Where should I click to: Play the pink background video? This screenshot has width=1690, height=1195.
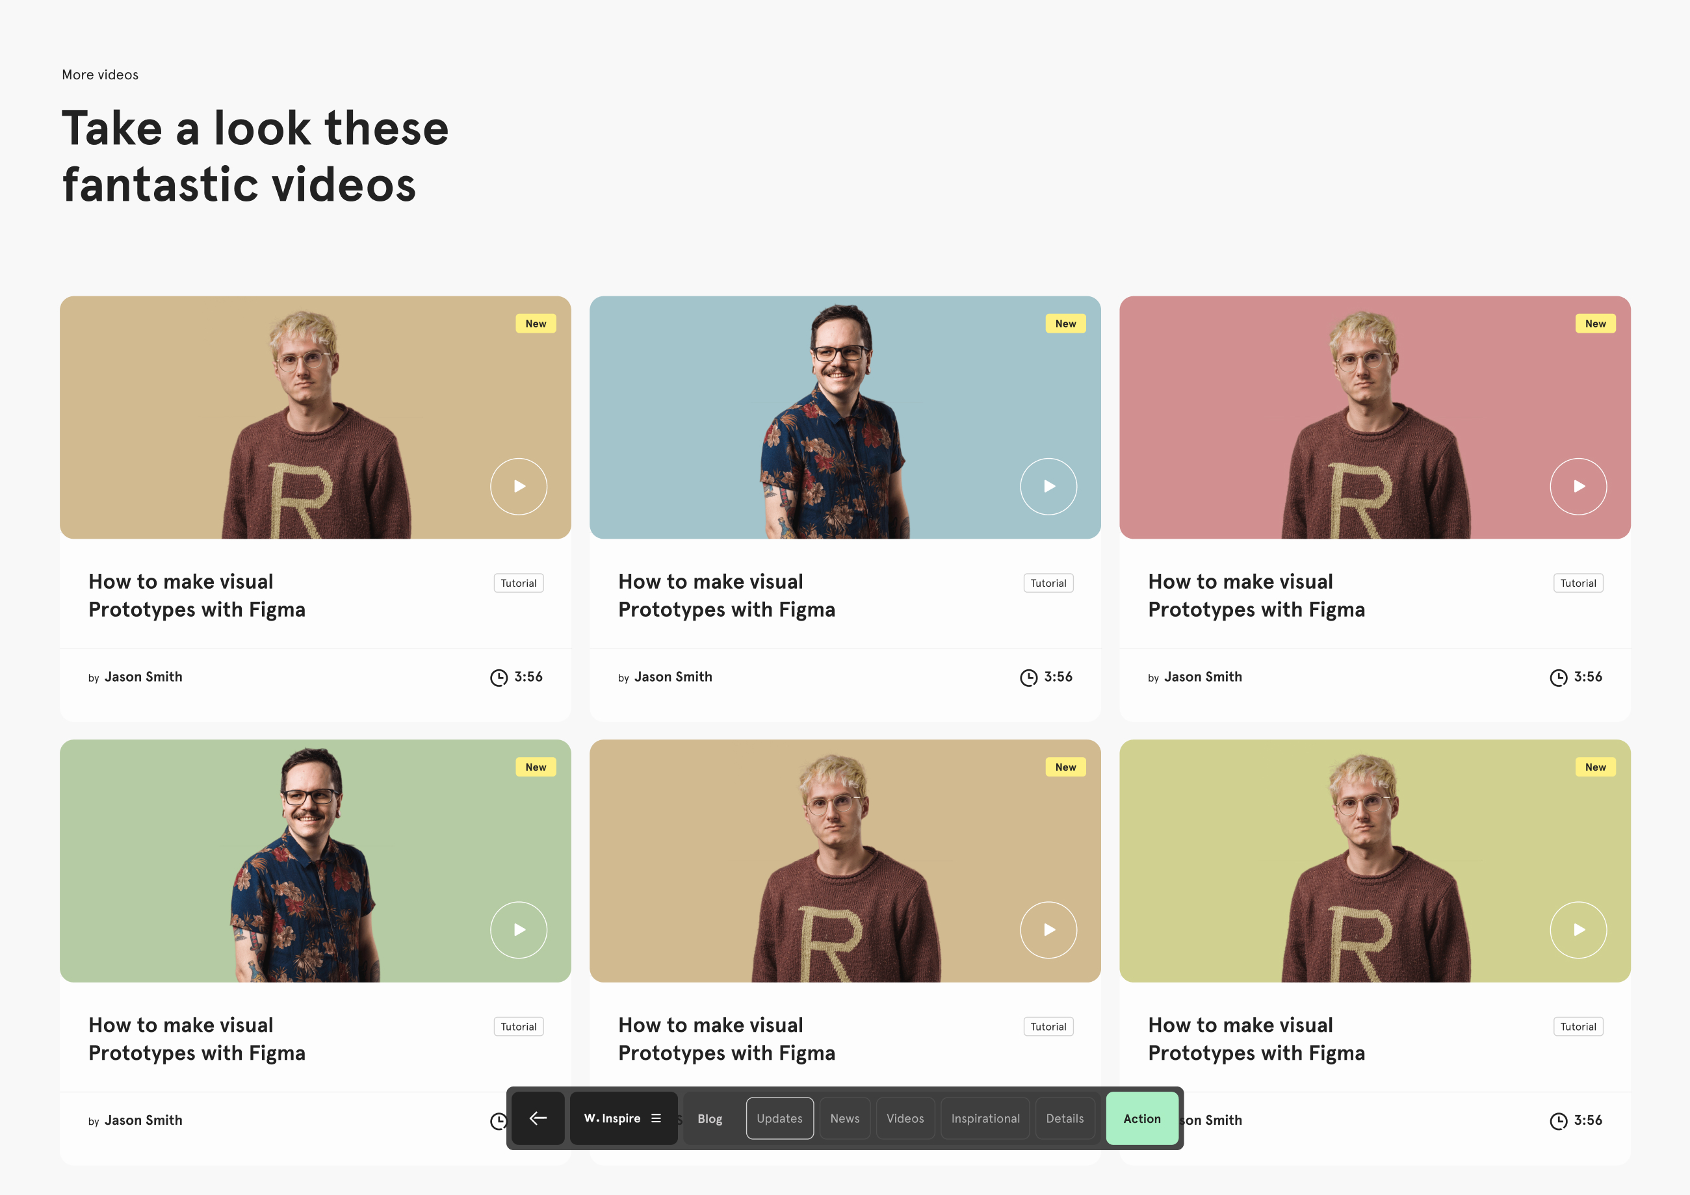point(1578,487)
